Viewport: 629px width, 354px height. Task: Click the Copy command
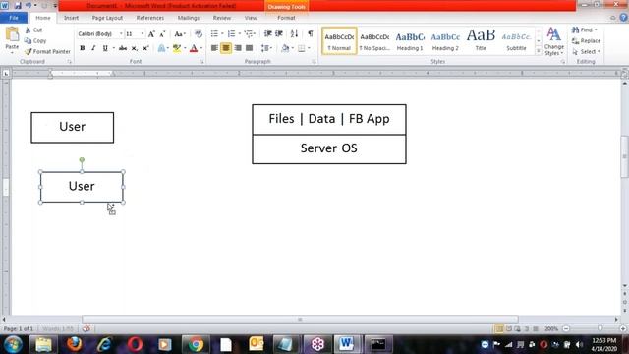pos(35,41)
